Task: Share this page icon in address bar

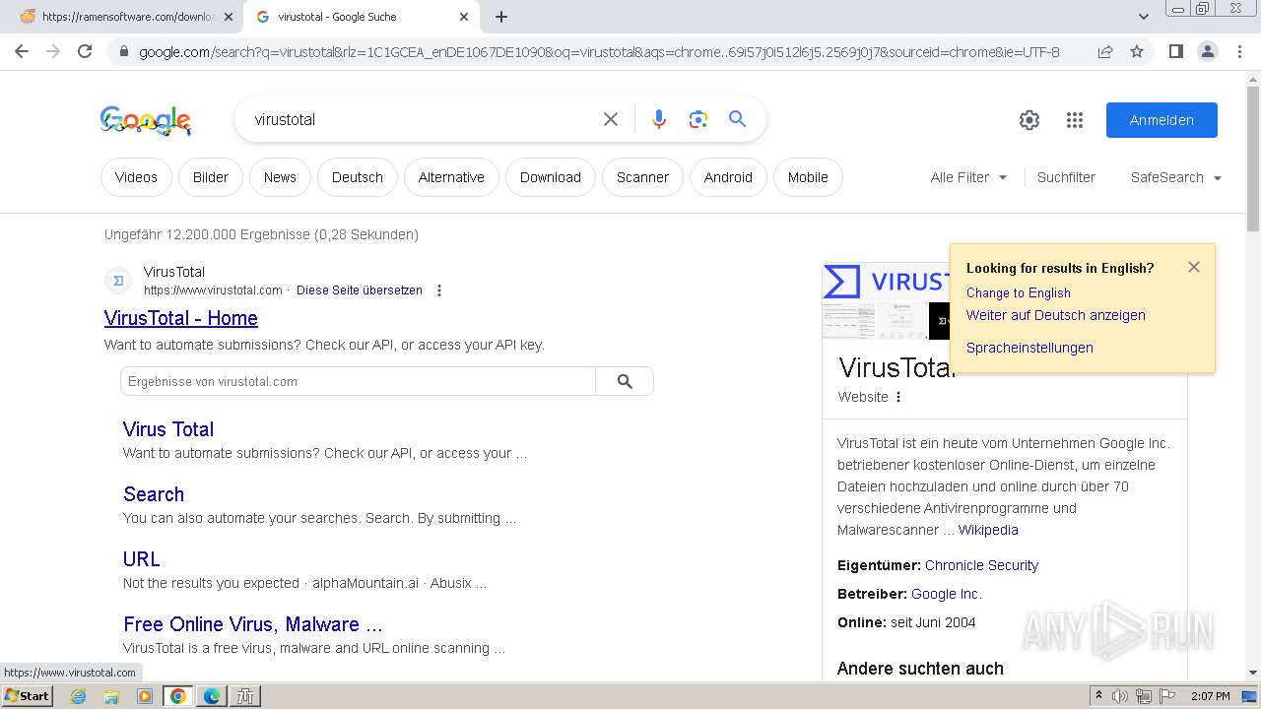Action: click(1105, 51)
